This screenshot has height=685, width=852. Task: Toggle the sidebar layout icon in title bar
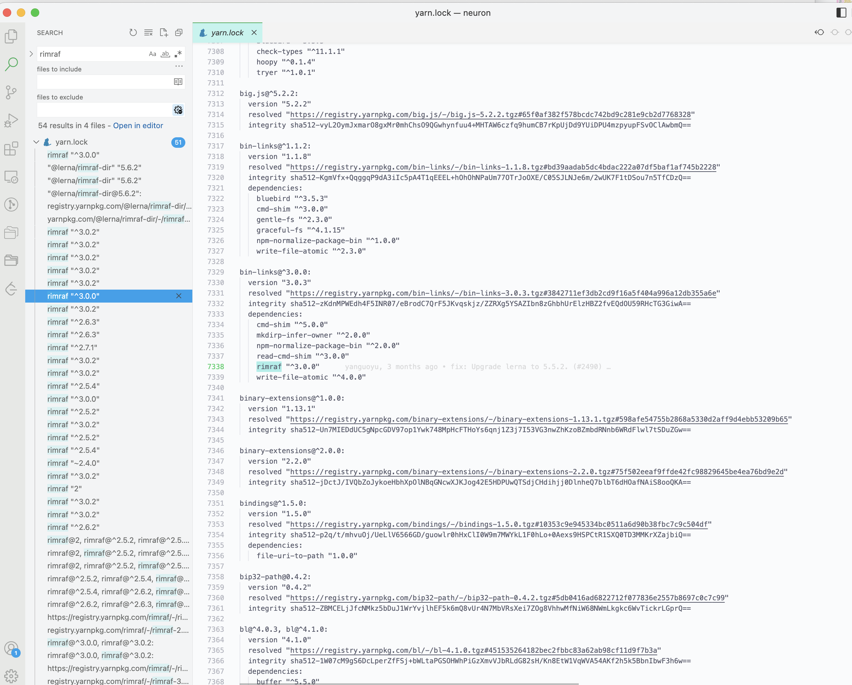point(841,13)
